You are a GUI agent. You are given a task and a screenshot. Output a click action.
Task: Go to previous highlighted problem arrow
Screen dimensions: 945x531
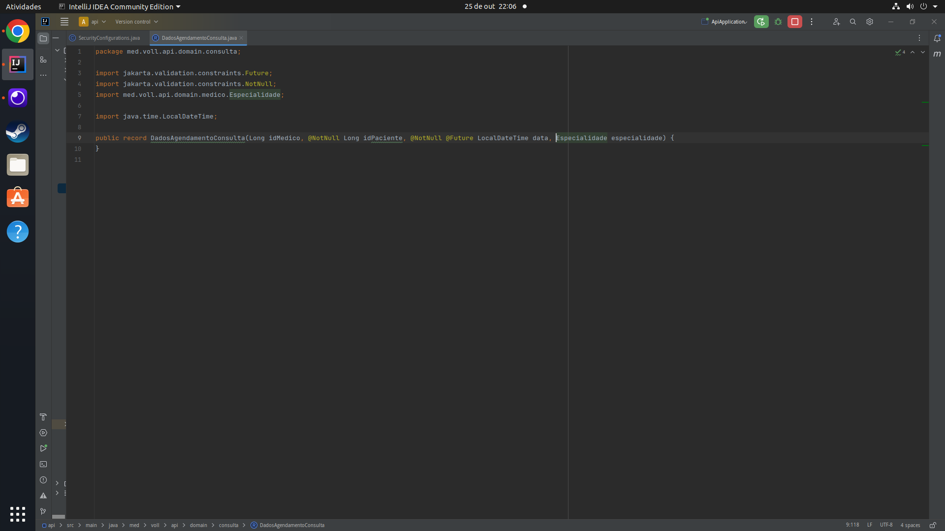coord(913,52)
